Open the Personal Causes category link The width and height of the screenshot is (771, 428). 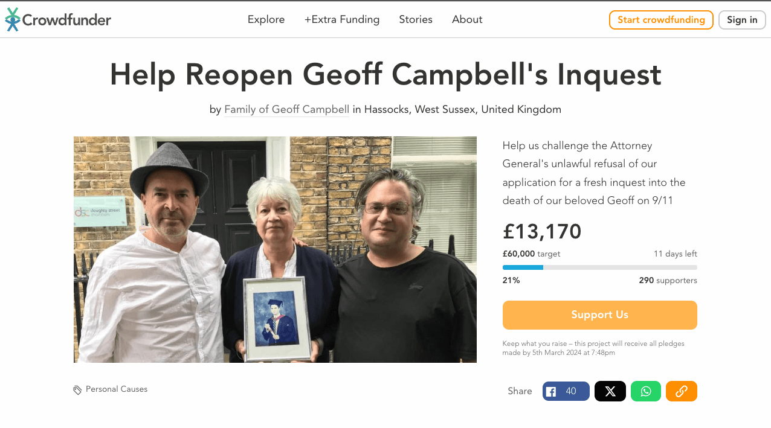point(117,389)
